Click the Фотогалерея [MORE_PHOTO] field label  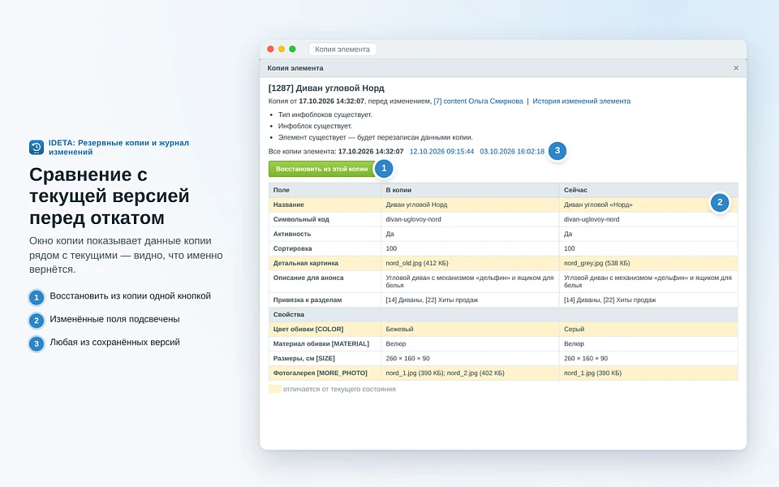tap(320, 373)
